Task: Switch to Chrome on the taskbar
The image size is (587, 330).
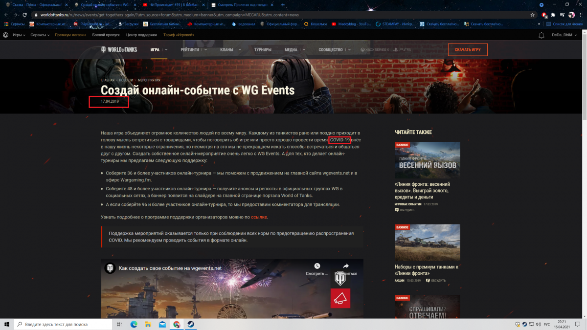Action: tap(177, 324)
